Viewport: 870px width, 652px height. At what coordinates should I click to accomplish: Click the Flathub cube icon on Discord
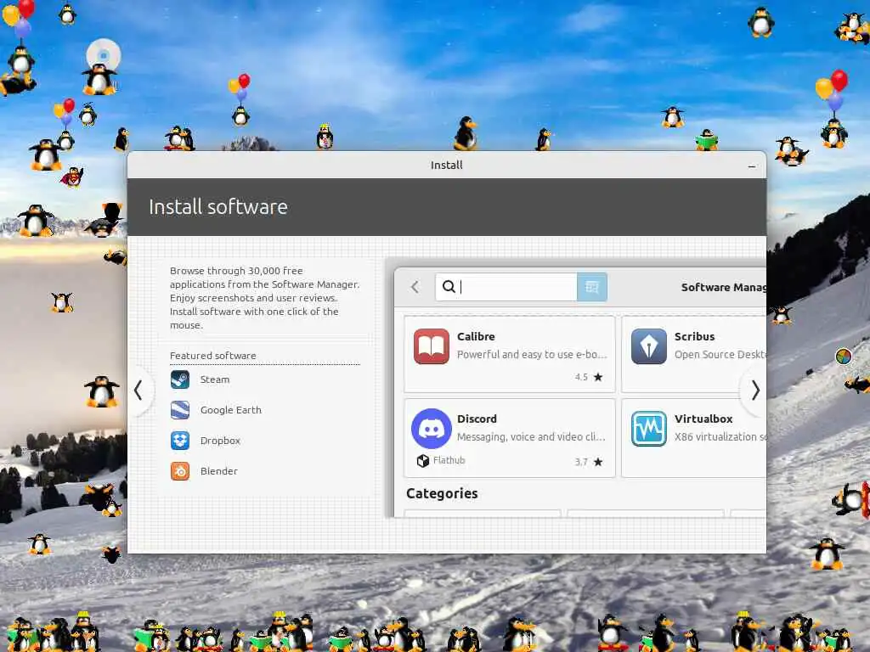(x=423, y=461)
